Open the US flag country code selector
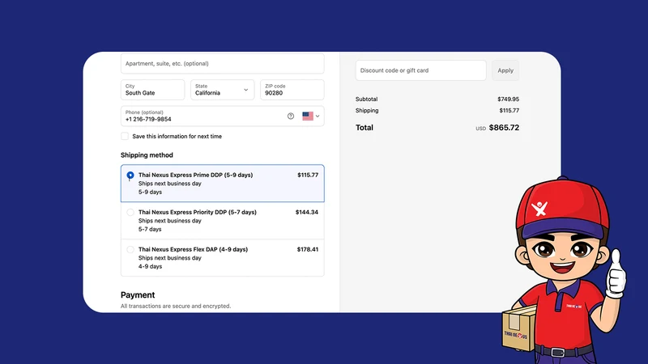Screen dimensions: 648x364 311,116
